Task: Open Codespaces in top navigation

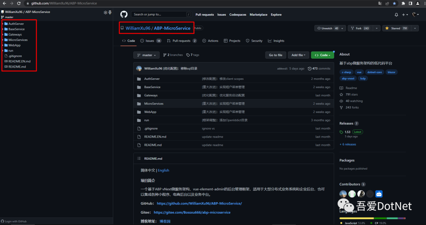Action: 238,15
